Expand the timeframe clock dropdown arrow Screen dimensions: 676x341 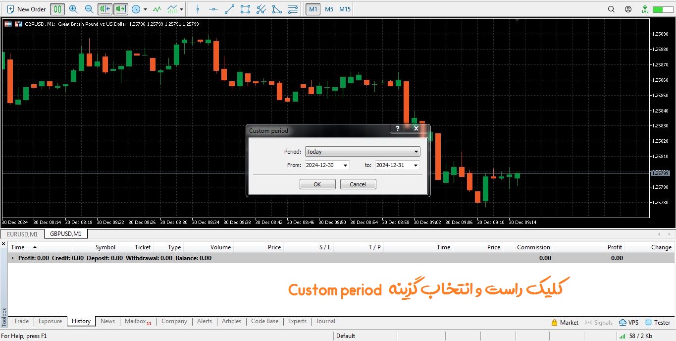tap(145, 9)
